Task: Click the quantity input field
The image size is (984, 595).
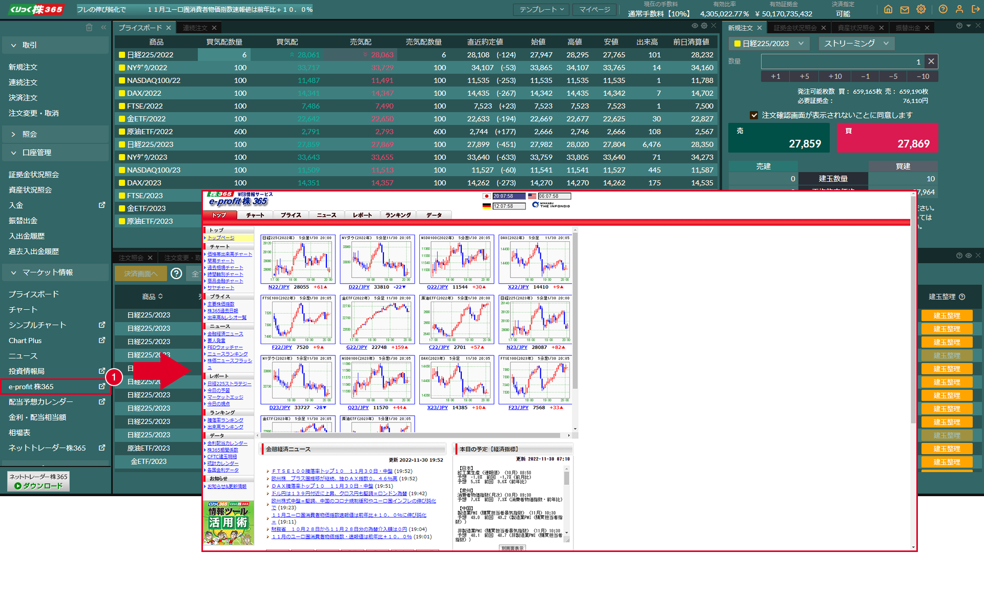Action: click(843, 61)
